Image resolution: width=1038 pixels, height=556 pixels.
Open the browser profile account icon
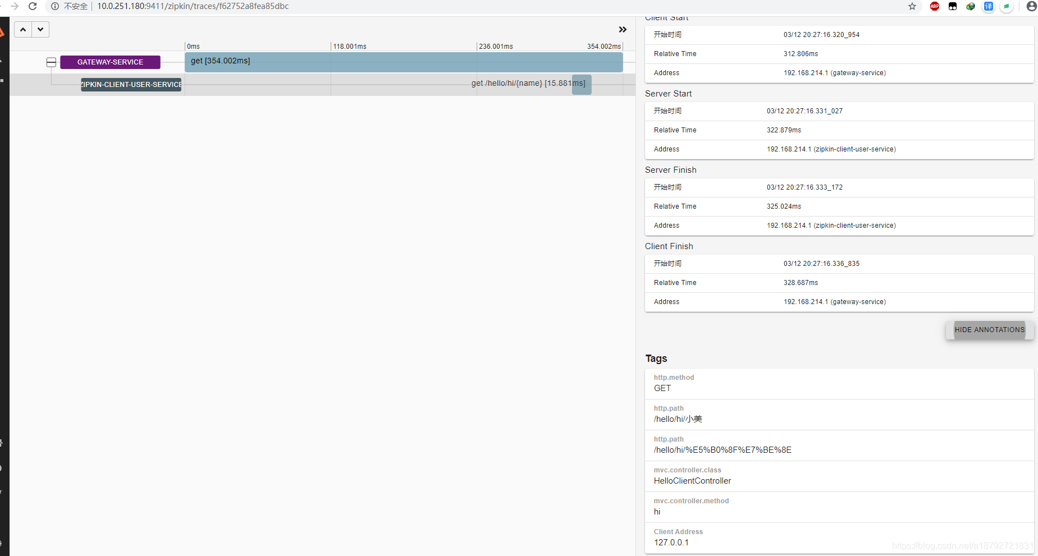[1031, 6]
